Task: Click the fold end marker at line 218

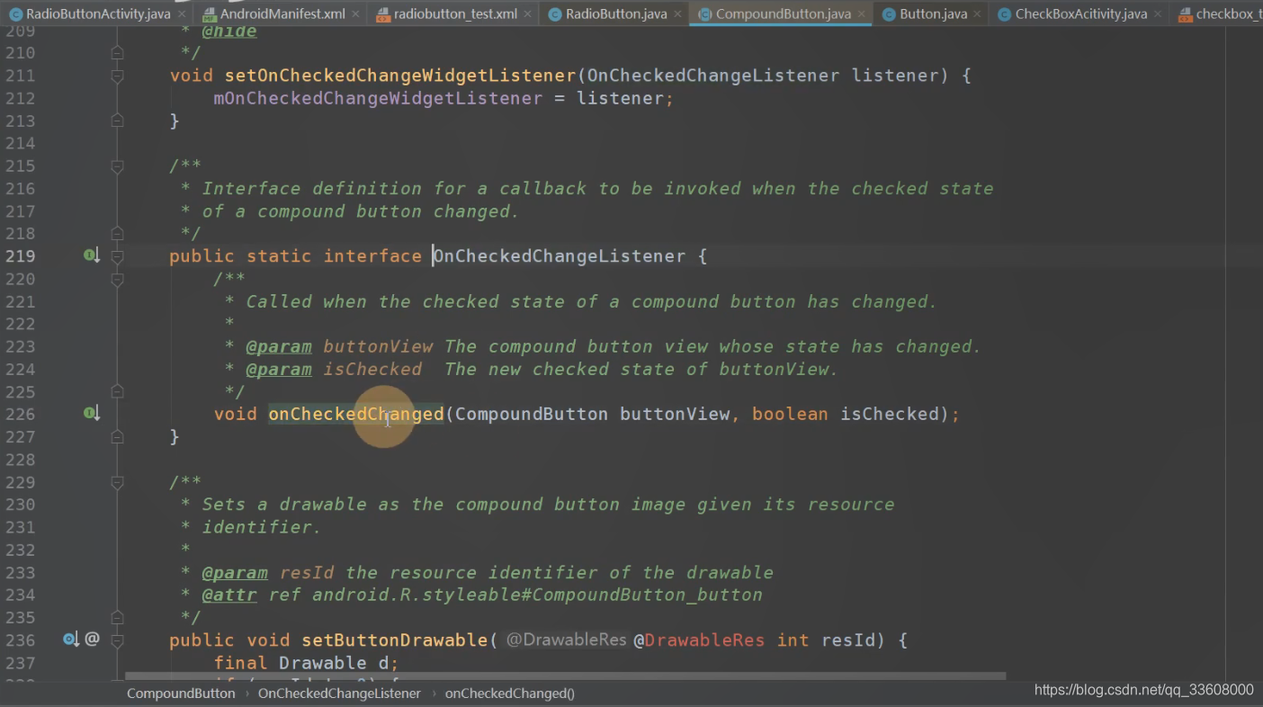Action: pos(117,234)
